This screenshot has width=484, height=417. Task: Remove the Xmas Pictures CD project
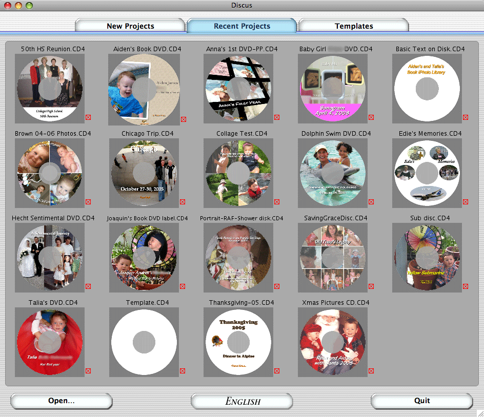371,371
